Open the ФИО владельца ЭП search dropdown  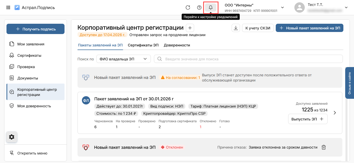pos(123,59)
